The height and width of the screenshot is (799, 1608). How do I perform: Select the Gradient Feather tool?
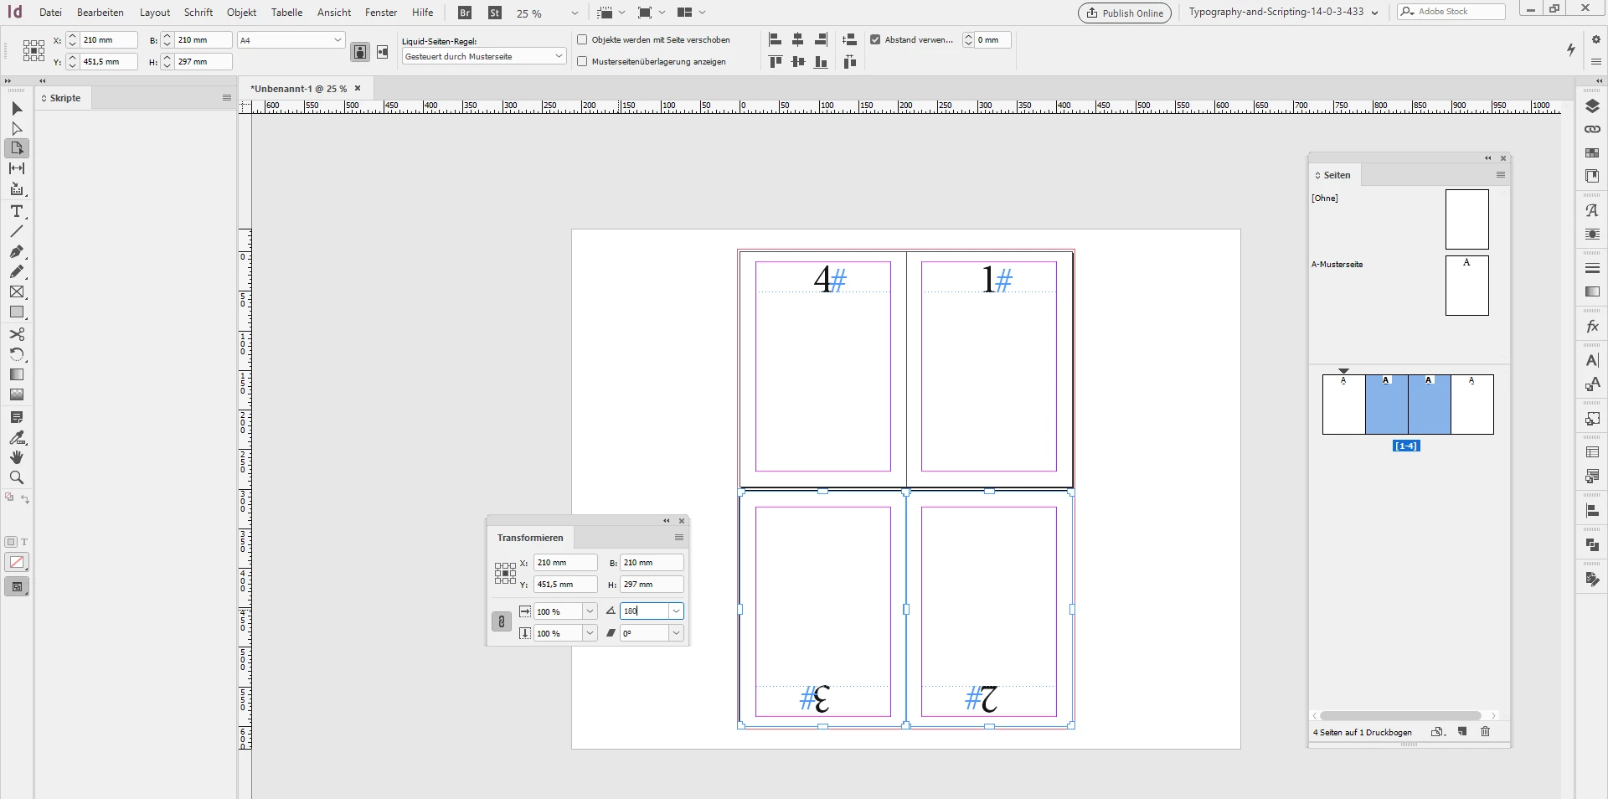point(17,394)
